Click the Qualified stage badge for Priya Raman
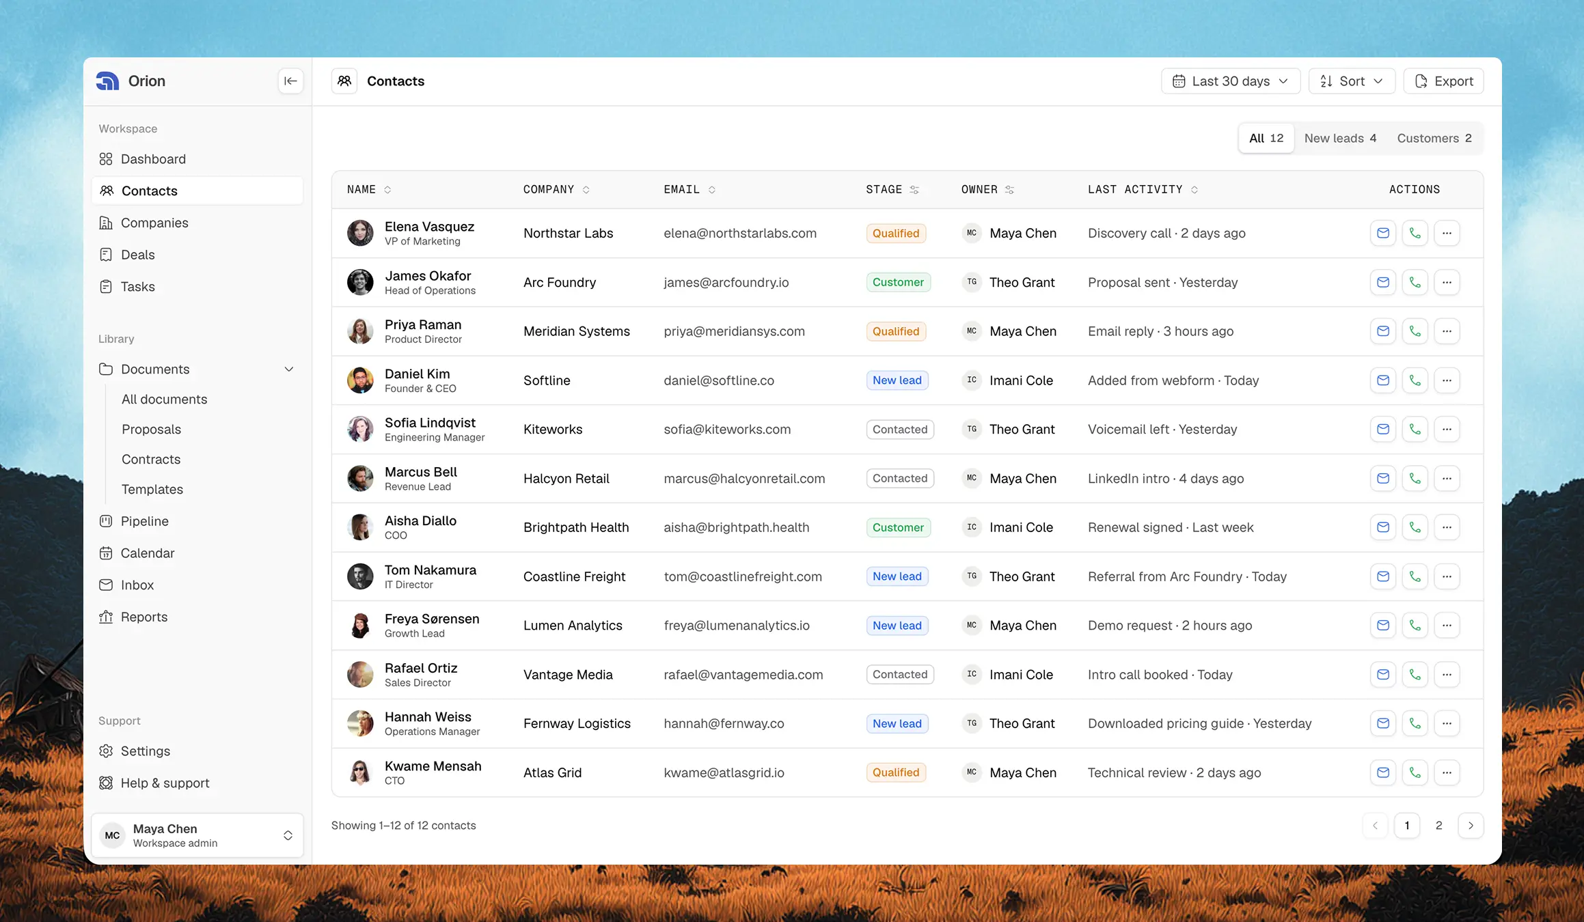 click(896, 331)
